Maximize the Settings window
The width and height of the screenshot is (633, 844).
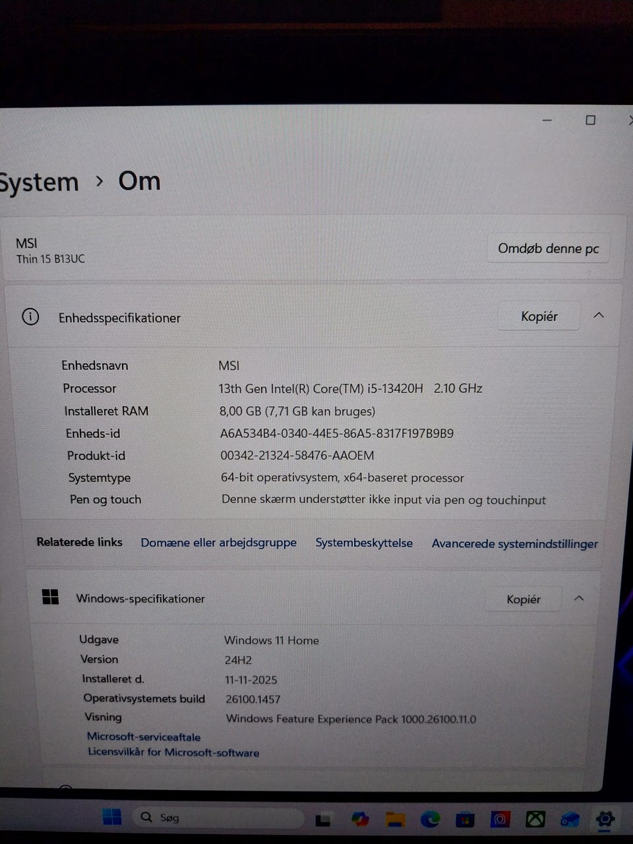tap(590, 120)
